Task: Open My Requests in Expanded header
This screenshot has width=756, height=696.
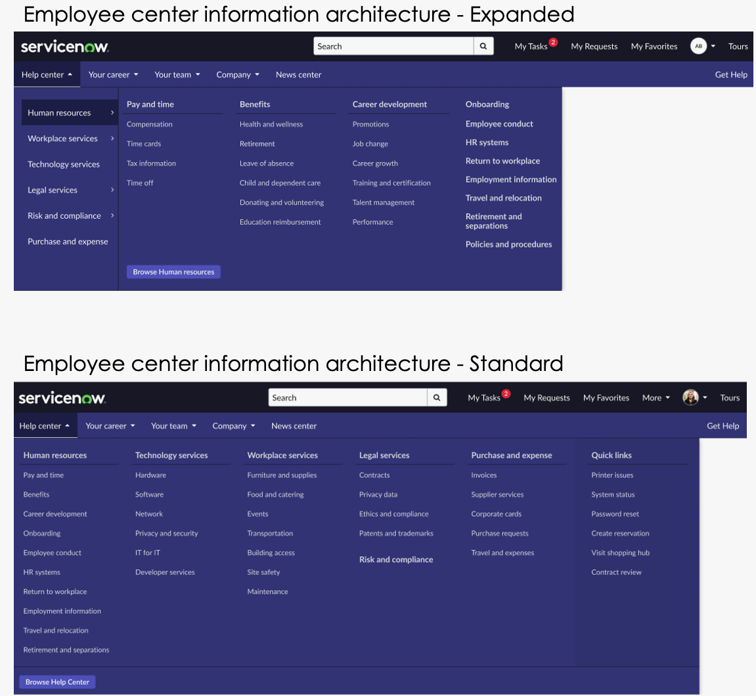Action: (594, 46)
